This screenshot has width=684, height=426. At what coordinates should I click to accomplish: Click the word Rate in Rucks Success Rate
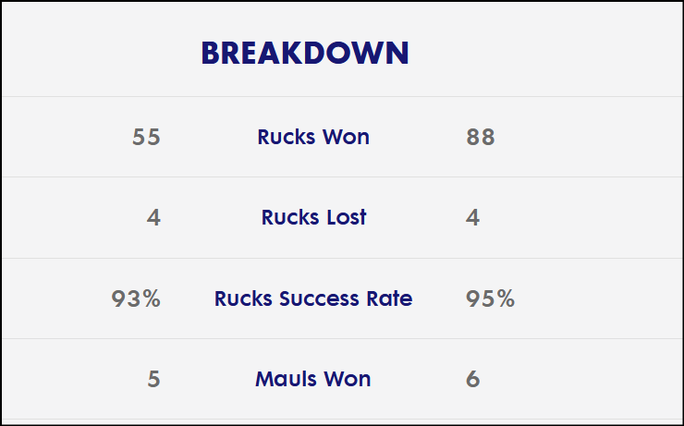pyautogui.click(x=389, y=298)
